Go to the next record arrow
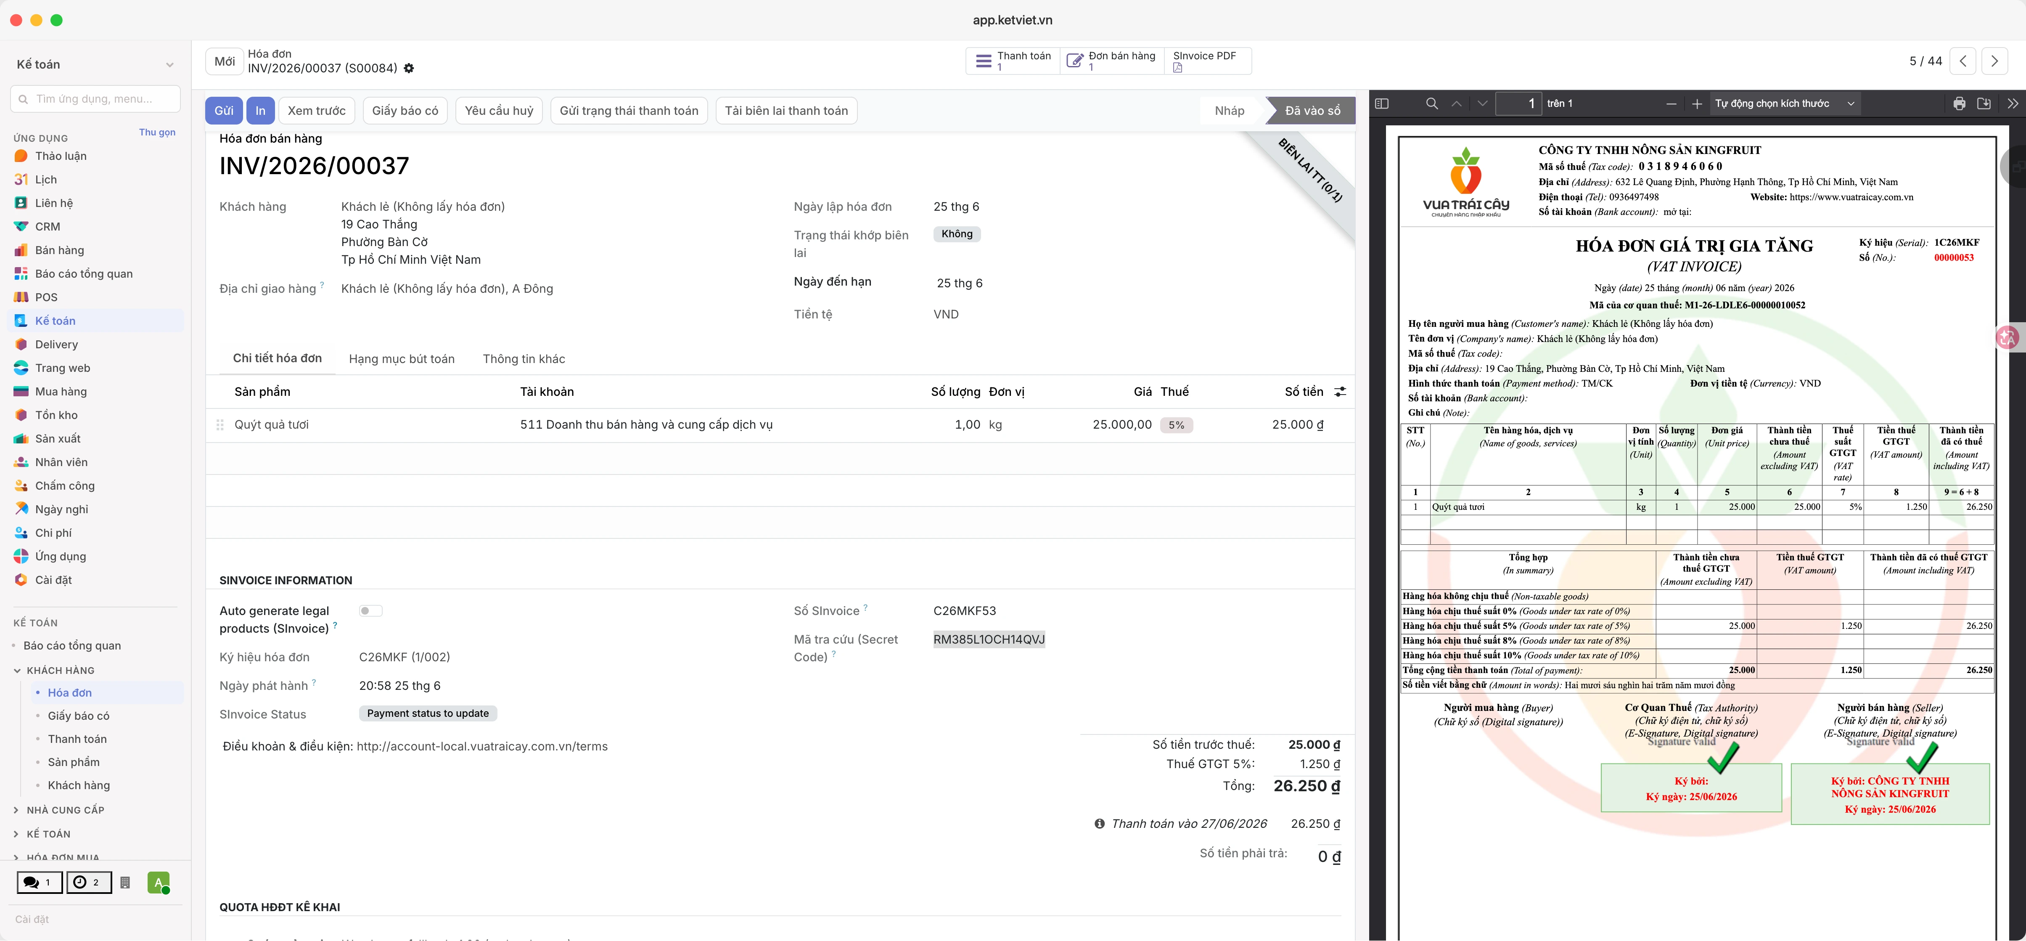2026x941 pixels. point(1994,61)
